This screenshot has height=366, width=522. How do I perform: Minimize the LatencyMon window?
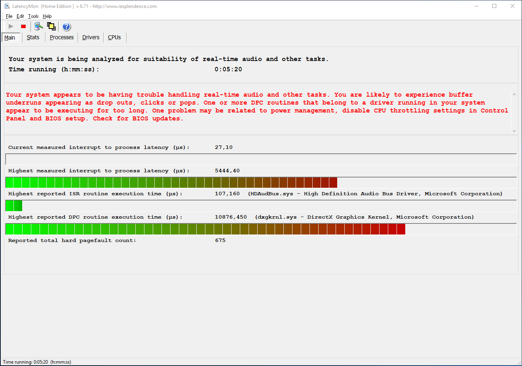coord(476,6)
